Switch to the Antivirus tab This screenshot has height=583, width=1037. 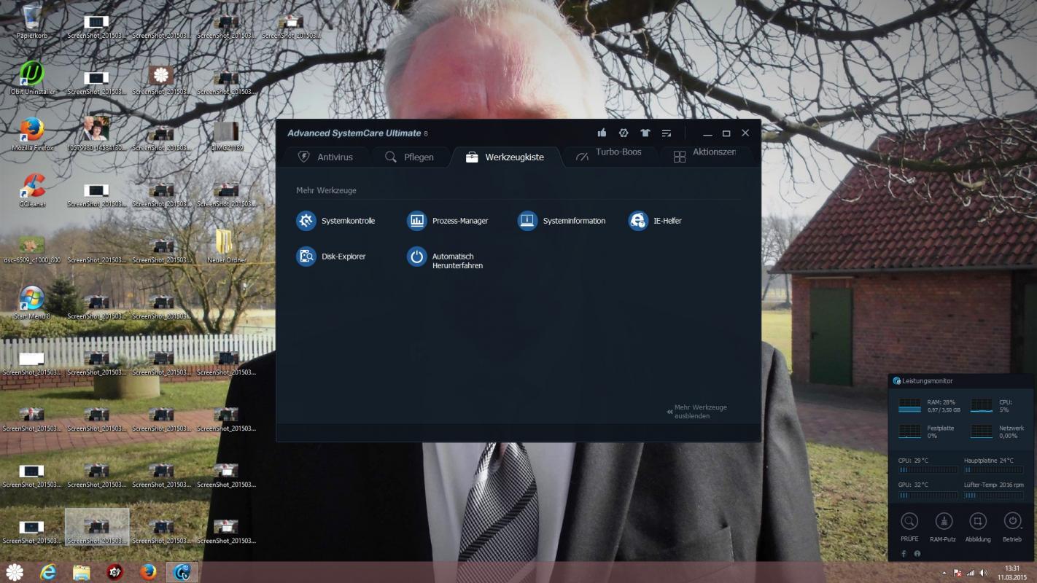[325, 157]
